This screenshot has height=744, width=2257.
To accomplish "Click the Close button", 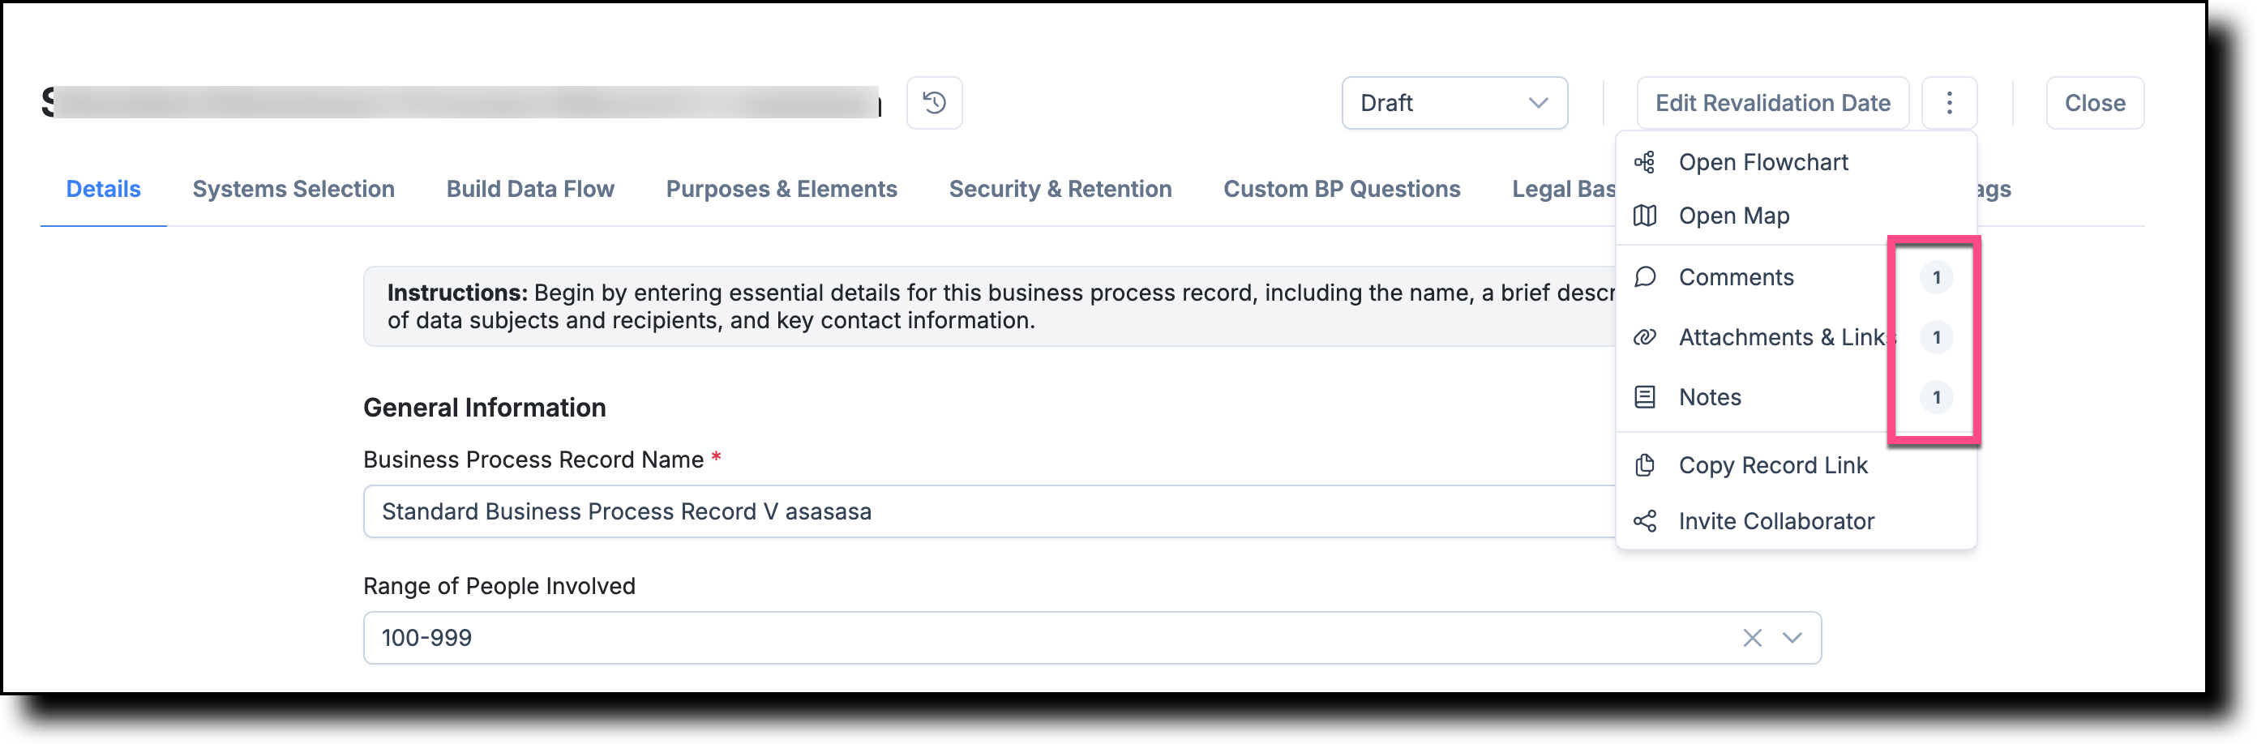I will tap(2094, 103).
